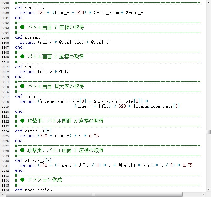
Task: Click the 'アクション作成' comment
Action: coord(45,180)
